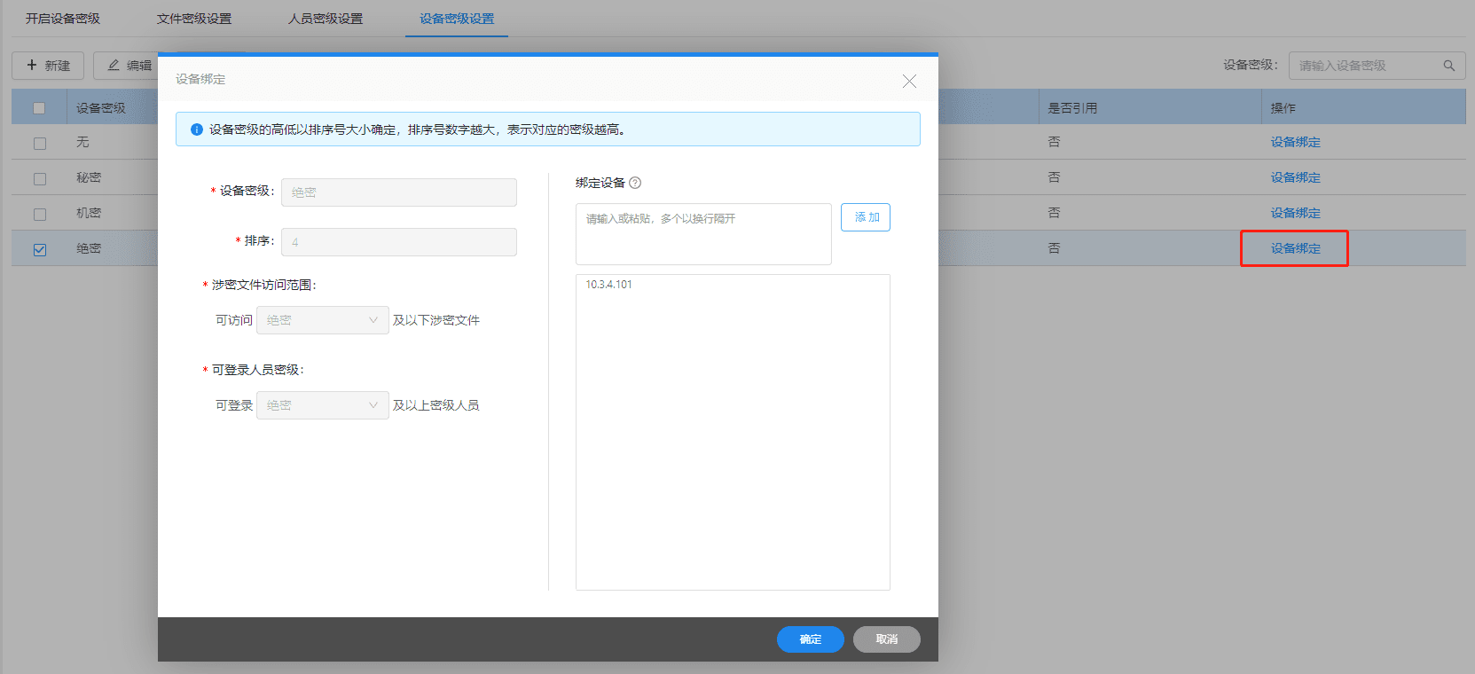
Task: Check the checkbox for 机密 row
Action: click(x=39, y=214)
